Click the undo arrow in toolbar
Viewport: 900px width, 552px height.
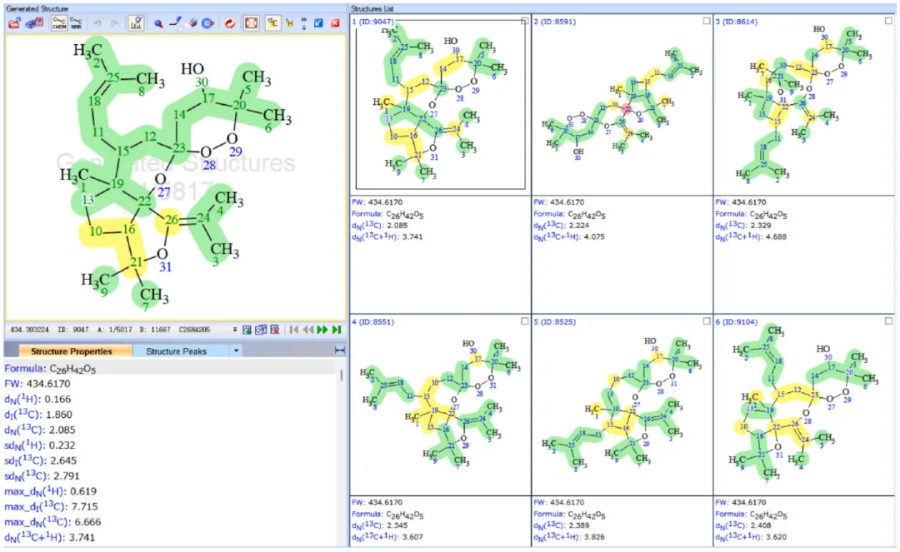97,23
